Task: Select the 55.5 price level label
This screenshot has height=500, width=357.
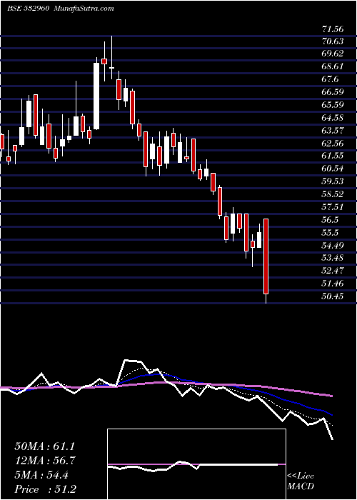Action: click(330, 232)
